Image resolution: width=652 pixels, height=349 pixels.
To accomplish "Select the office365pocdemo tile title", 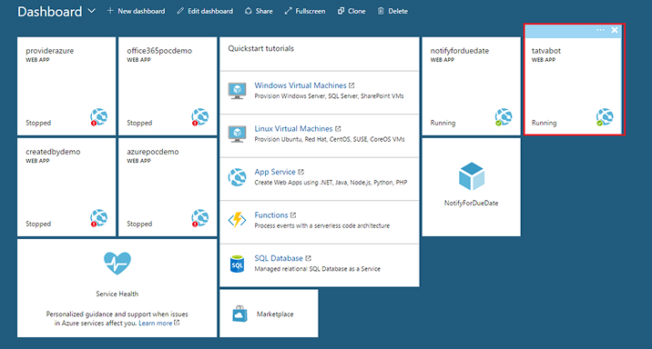I will [x=159, y=51].
